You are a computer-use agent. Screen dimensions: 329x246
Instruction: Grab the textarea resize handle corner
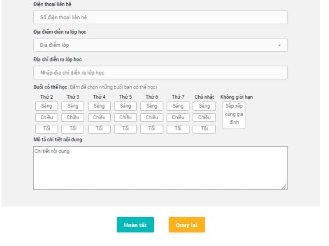pyautogui.click(x=285, y=187)
